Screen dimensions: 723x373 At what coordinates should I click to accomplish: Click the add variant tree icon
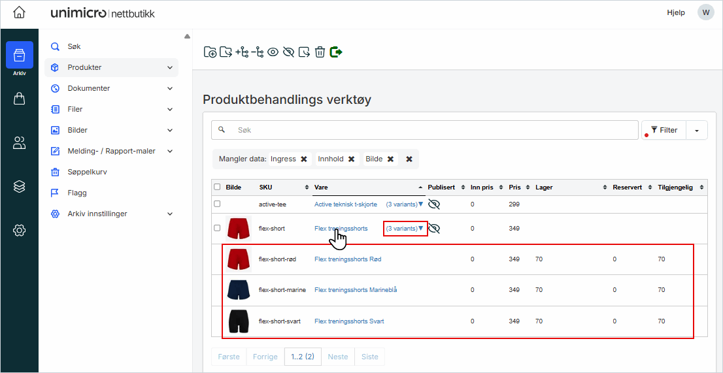[242, 52]
